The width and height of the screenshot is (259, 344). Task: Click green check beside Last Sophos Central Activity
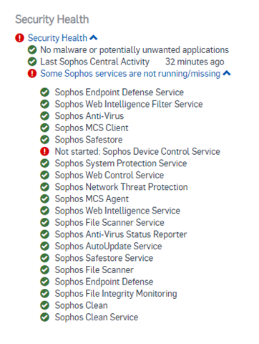pyautogui.click(x=32, y=62)
